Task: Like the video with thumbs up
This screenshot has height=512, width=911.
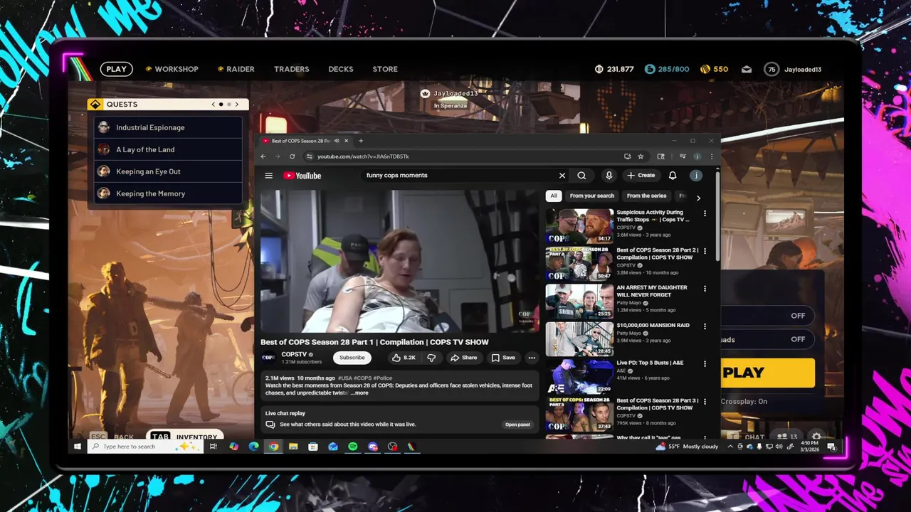Action: [x=404, y=358]
